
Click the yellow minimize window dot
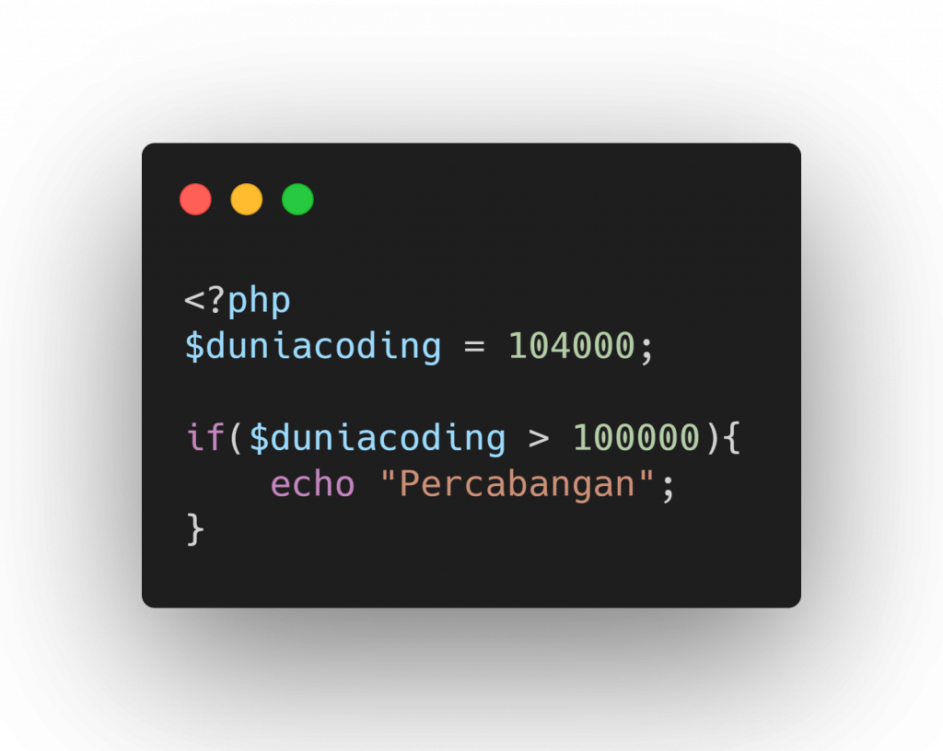[x=247, y=200]
